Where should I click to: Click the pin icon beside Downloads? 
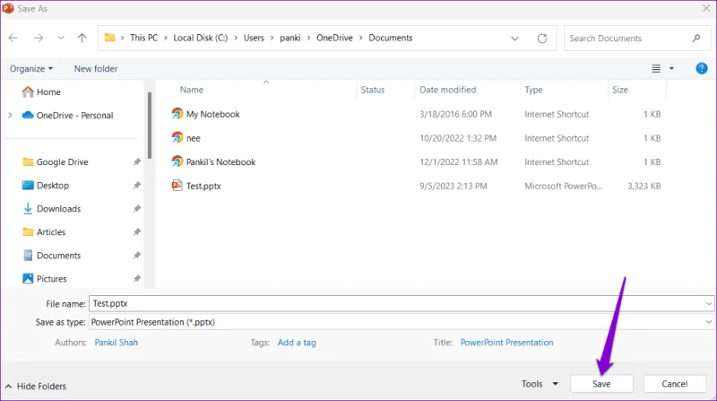137,209
